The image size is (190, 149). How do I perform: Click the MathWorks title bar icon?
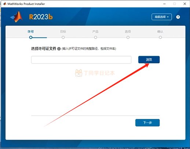point(5,4)
